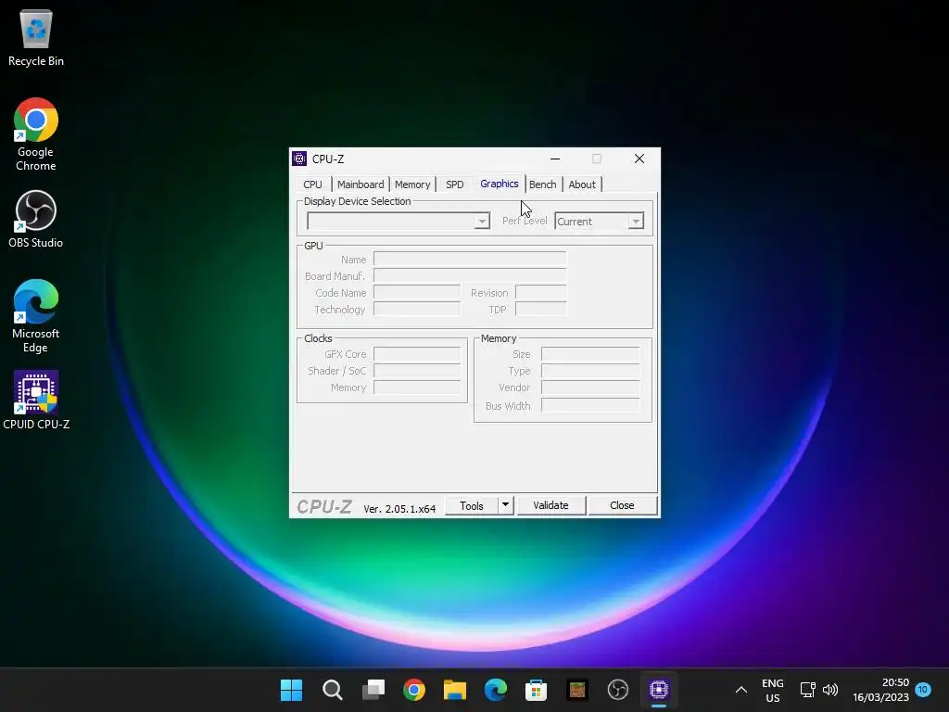The image size is (949, 712).
Task: Switch ENG US input language
Action: click(x=772, y=690)
